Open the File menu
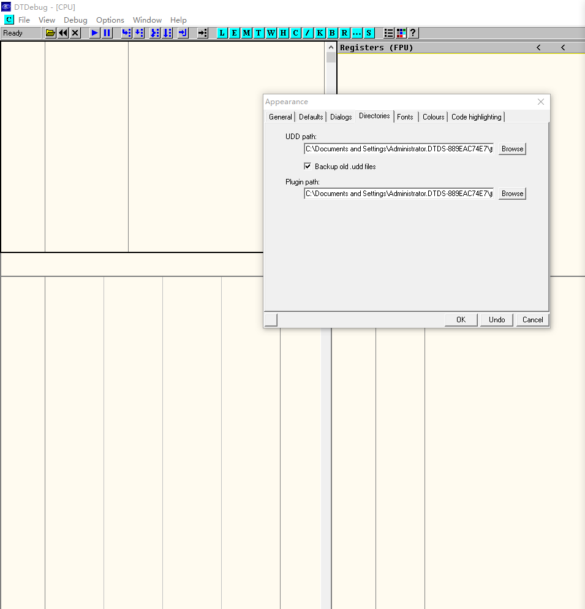585x609 pixels. pyautogui.click(x=24, y=20)
